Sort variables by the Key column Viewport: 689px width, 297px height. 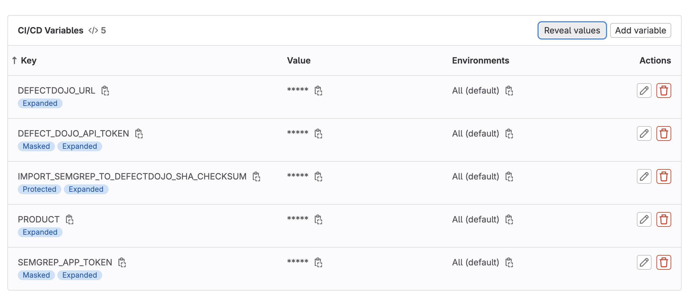(28, 60)
